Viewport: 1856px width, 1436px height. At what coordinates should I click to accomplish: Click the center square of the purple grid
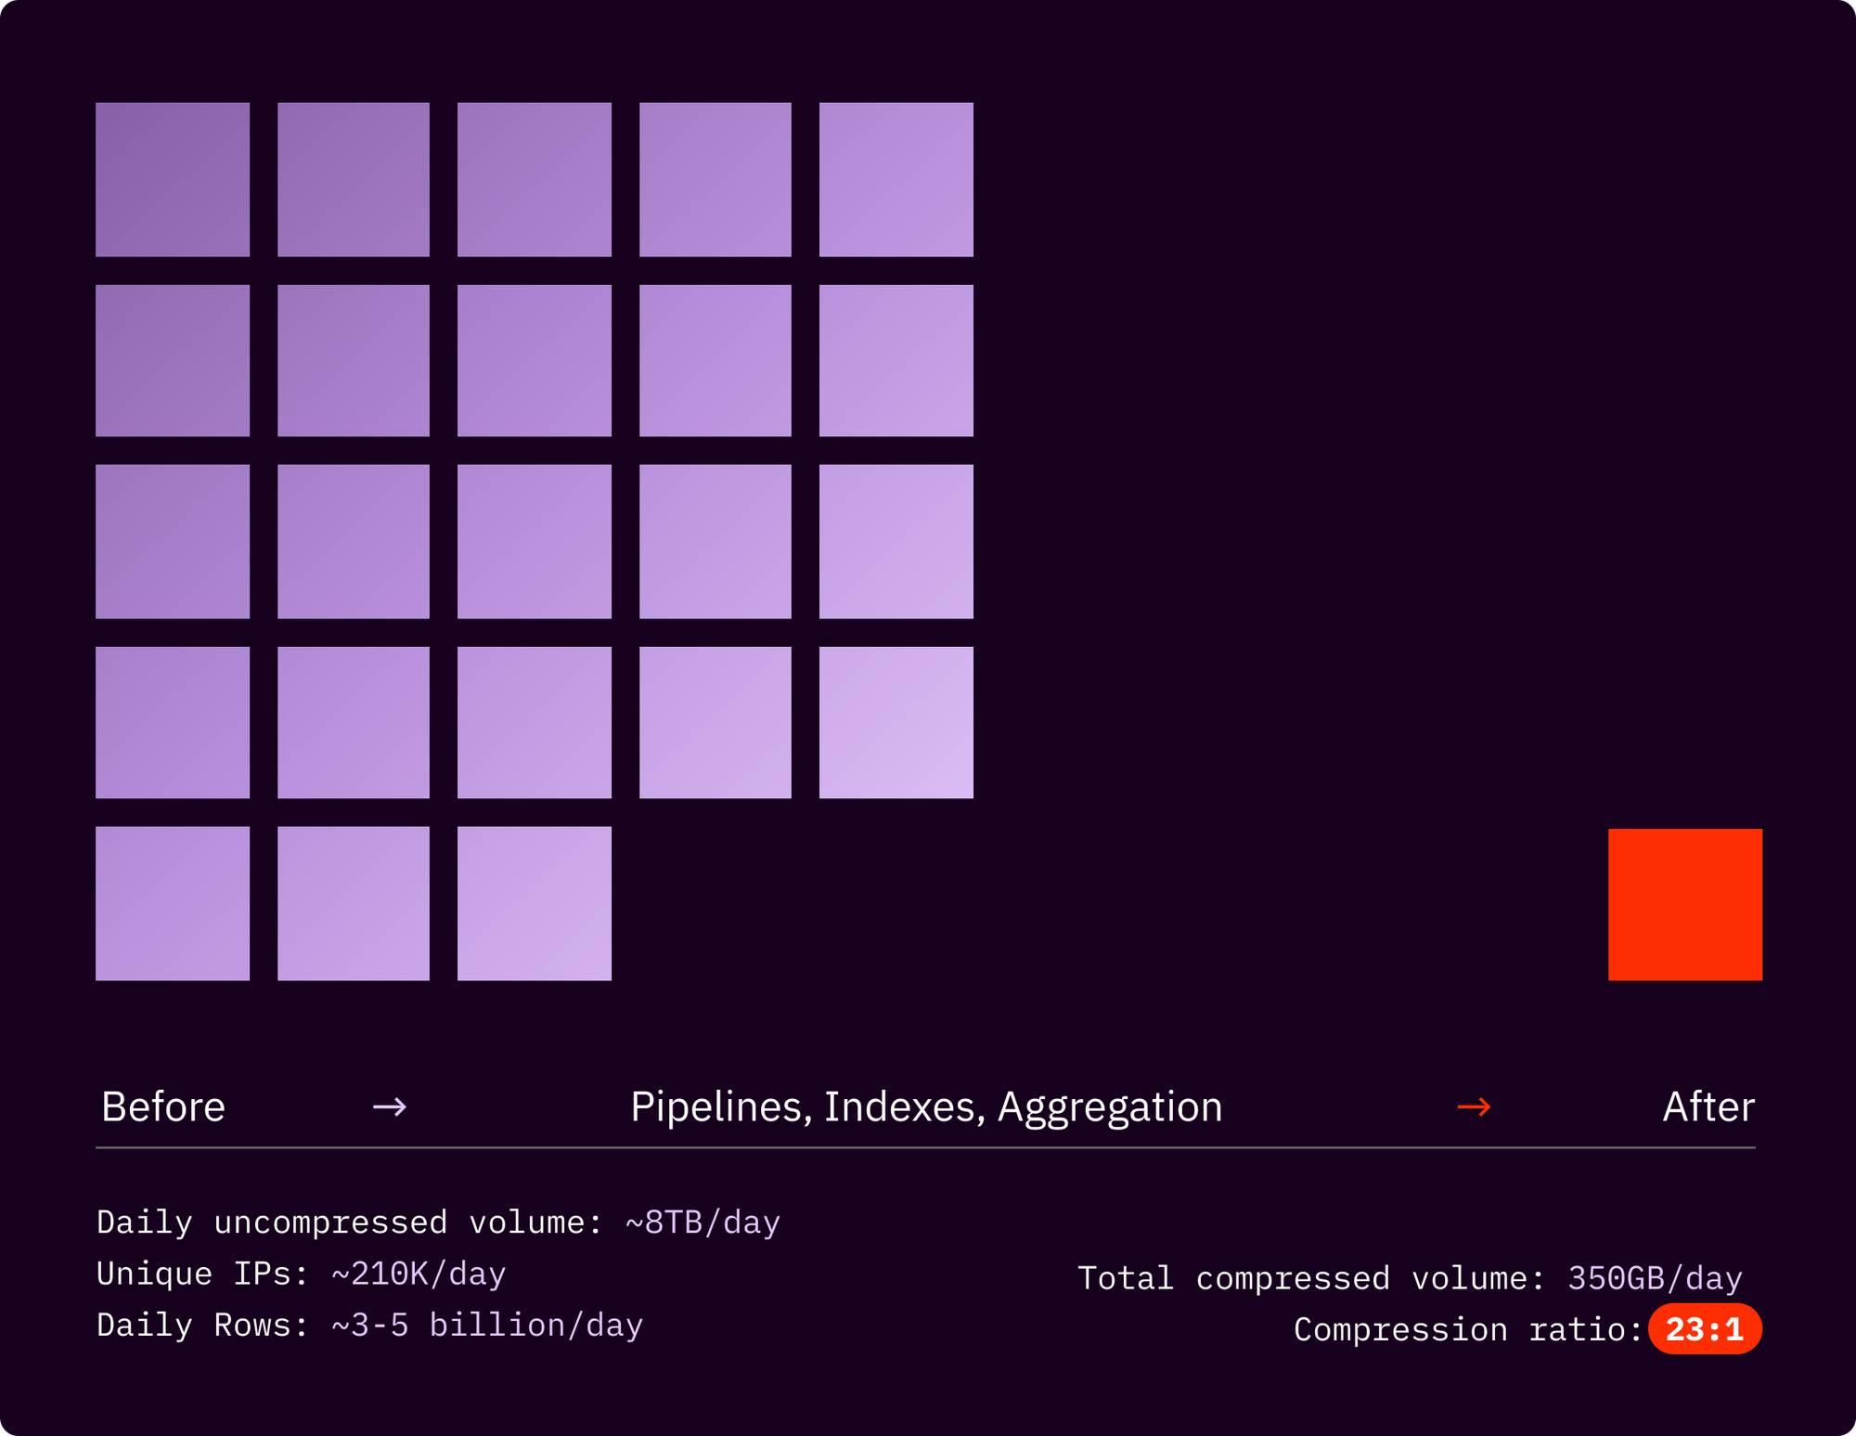point(535,541)
